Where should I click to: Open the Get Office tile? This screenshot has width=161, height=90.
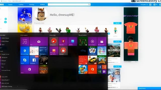click(92, 69)
